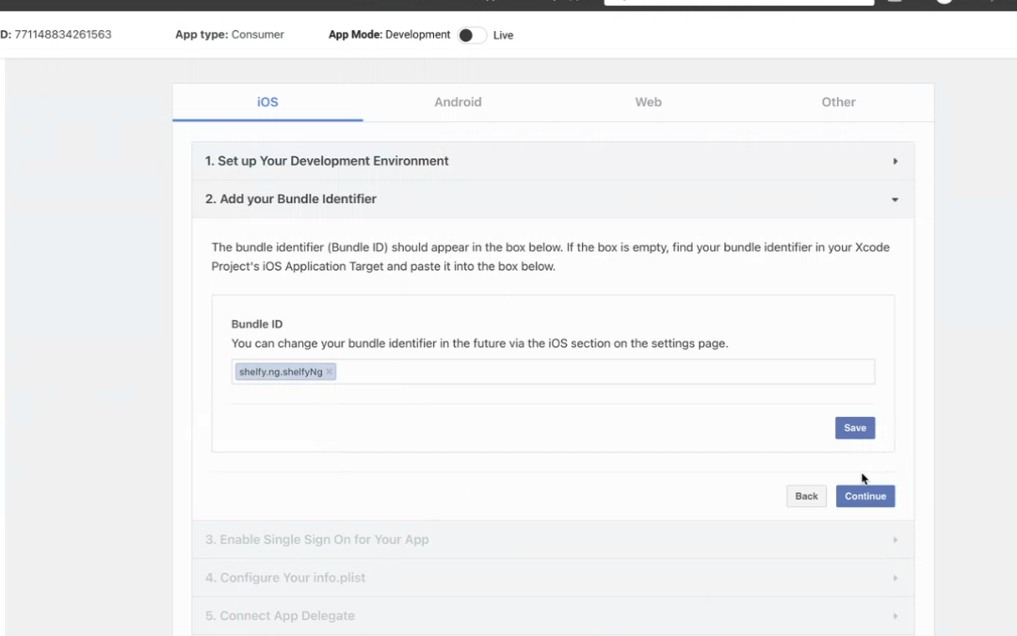
Task: Save the Bundle ID
Action: pos(854,428)
